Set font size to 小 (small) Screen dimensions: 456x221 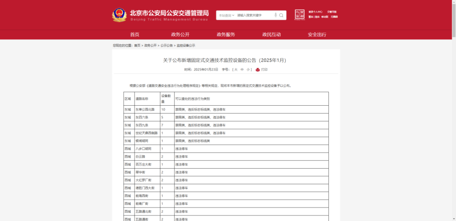(249, 70)
